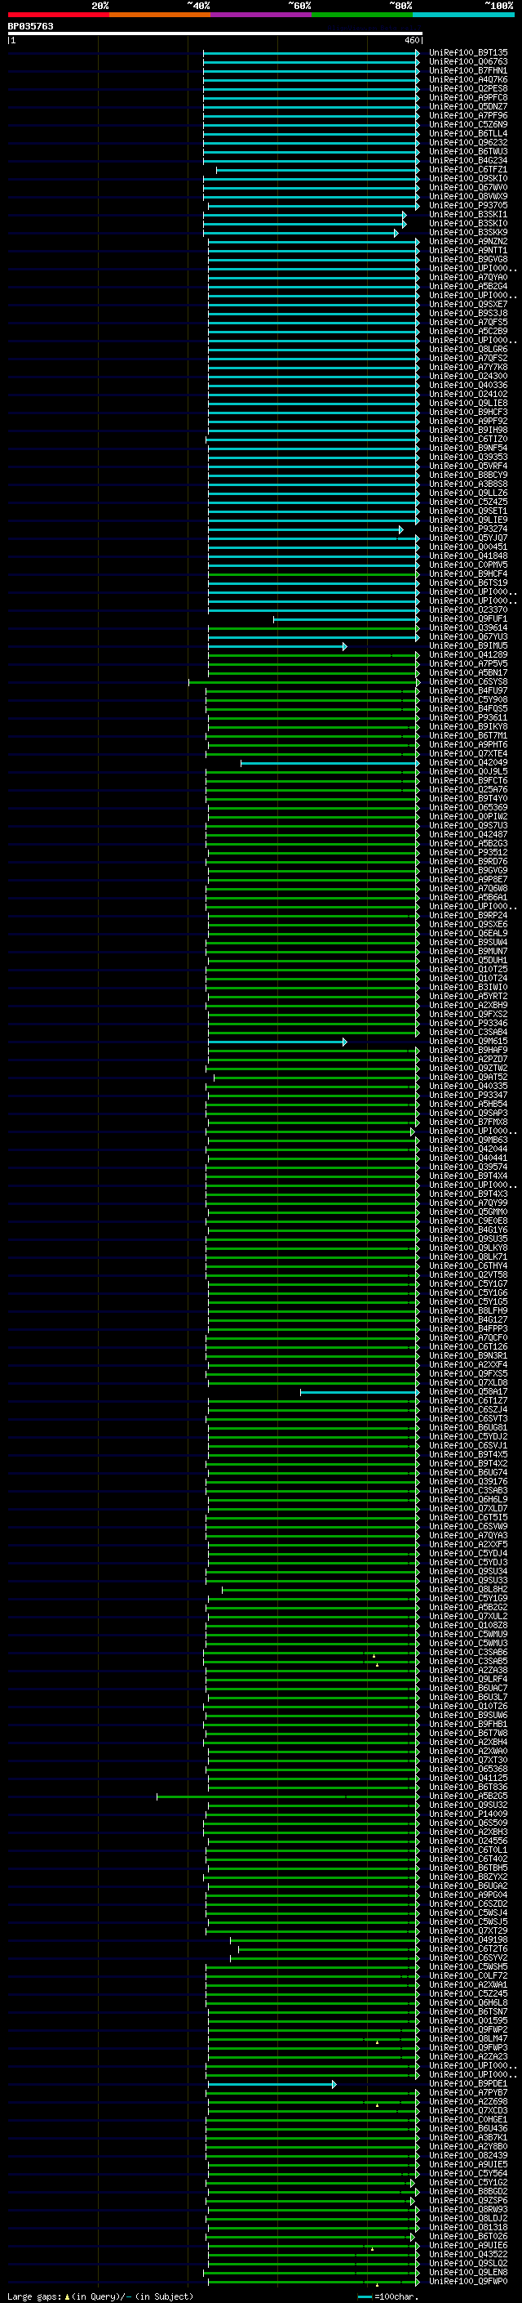
Task: Click the UniRef100_B3SKK9 hit name
Action: coord(468,233)
